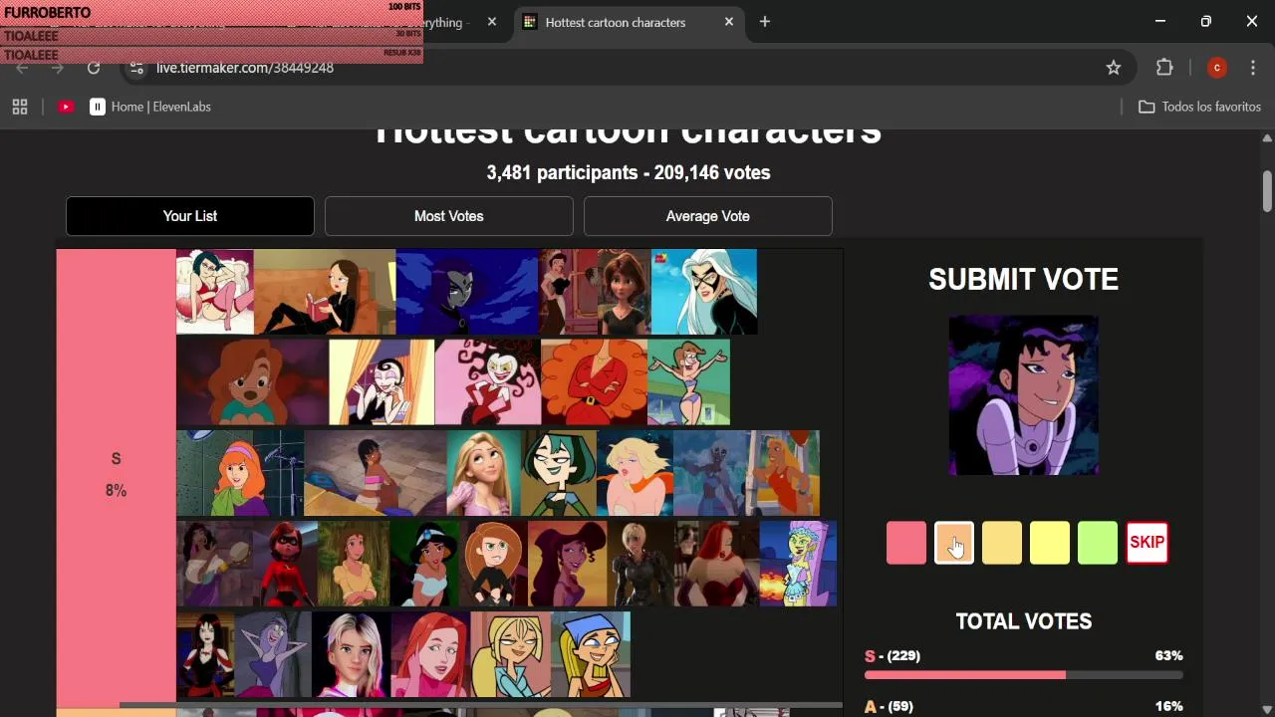
Task: Click the A - (59) vote count
Action: [x=890, y=706]
